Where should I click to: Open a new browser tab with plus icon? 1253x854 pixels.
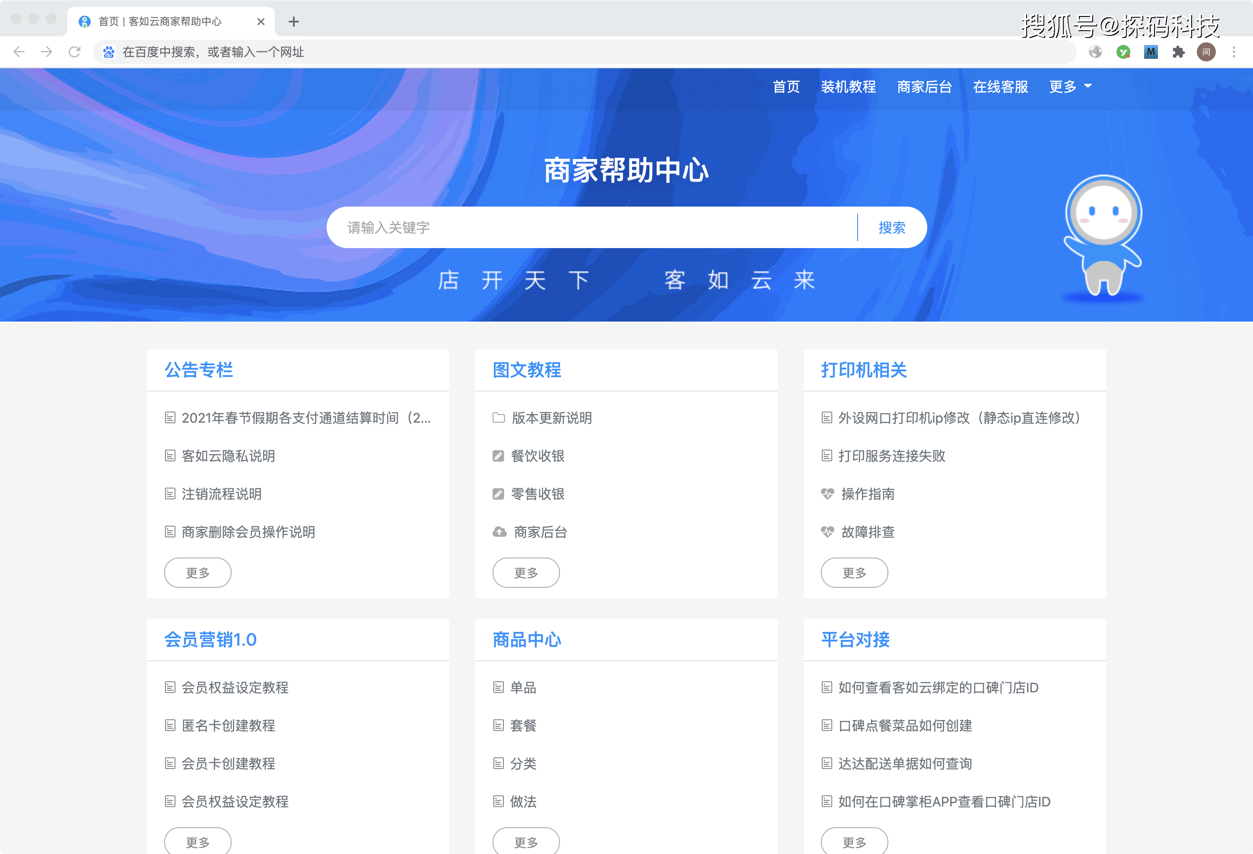point(293,22)
